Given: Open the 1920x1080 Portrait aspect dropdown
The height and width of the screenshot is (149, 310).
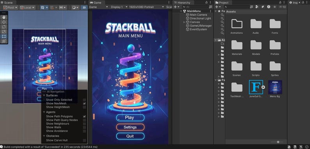Looking at the screenshot, I should click(x=146, y=7).
